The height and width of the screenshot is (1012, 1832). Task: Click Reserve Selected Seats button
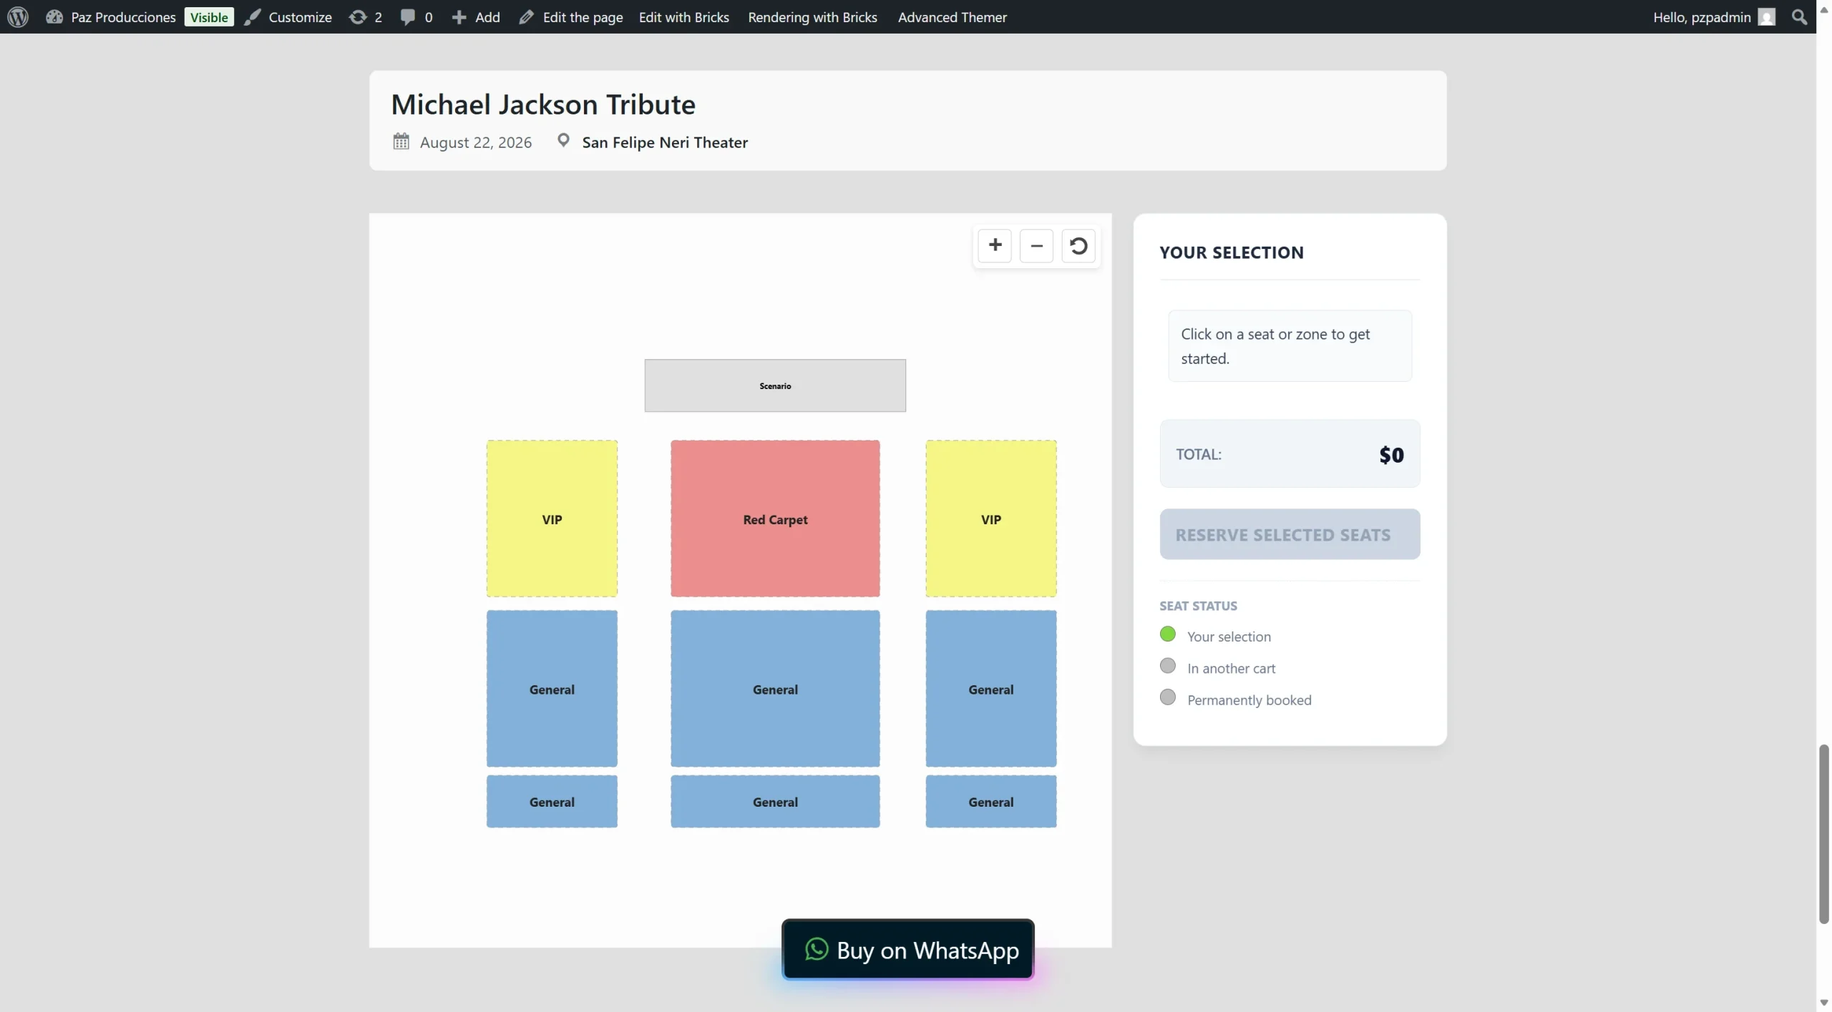click(x=1290, y=534)
